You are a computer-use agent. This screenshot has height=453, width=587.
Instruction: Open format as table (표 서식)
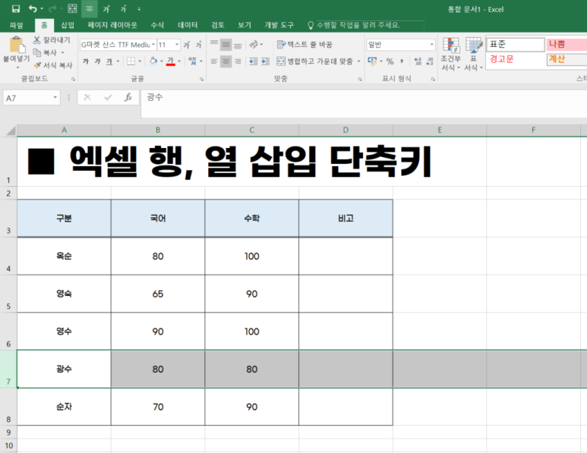pos(474,53)
